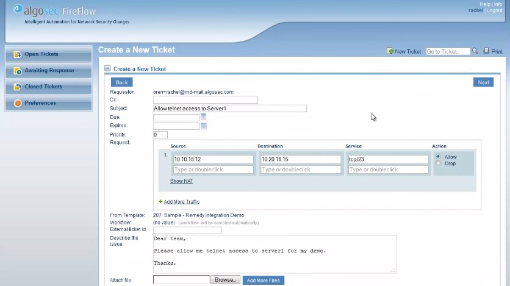Click the Source field containing 10.10.18.12
Image resolution: width=510 pixels, height=286 pixels.
(213, 159)
